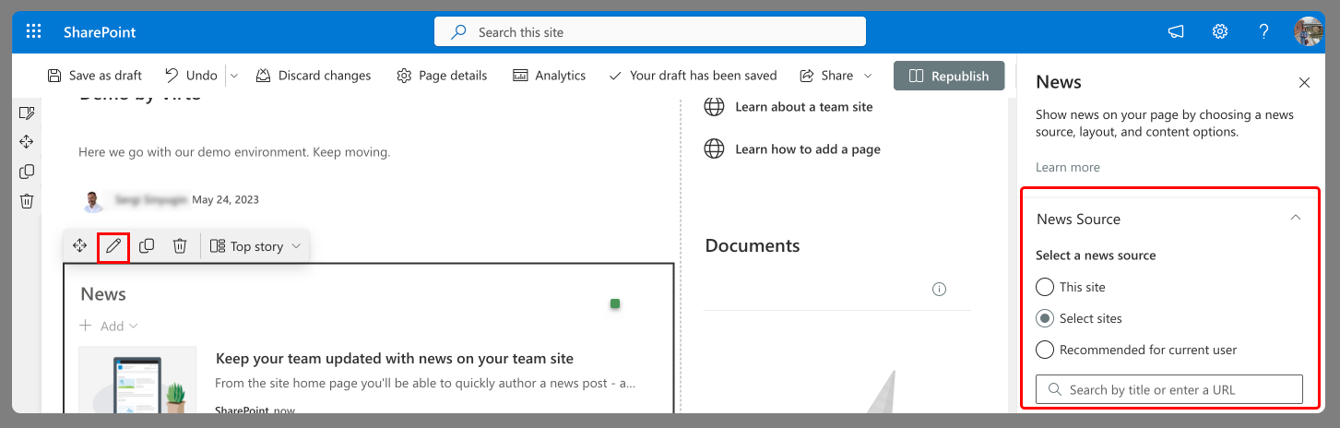Screen dimensions: 1340x428
Task: Click the Undo button
Action: (191, 76)
